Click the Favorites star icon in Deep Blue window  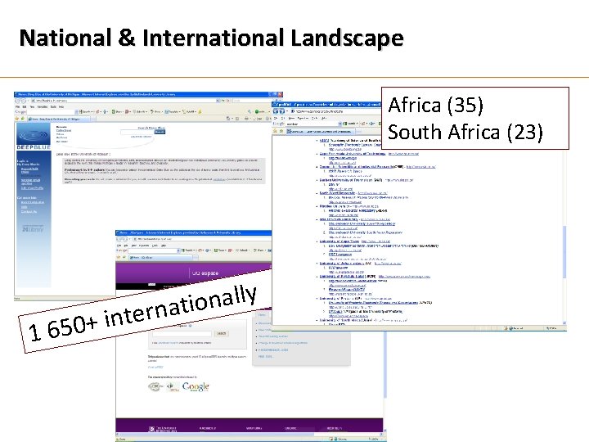[x=17, y=119]
